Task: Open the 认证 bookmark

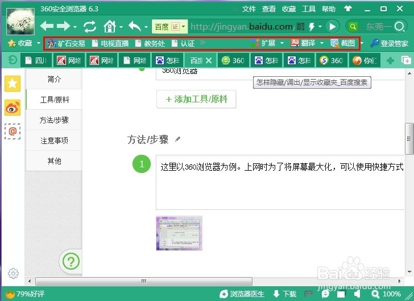Action: pyautogui.click(x=183, y=43)
